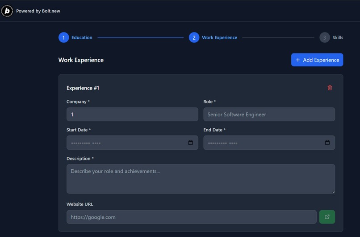Click the Experience #1 title
The width and height of the screenshot is (360, 237).
point(83,88)
